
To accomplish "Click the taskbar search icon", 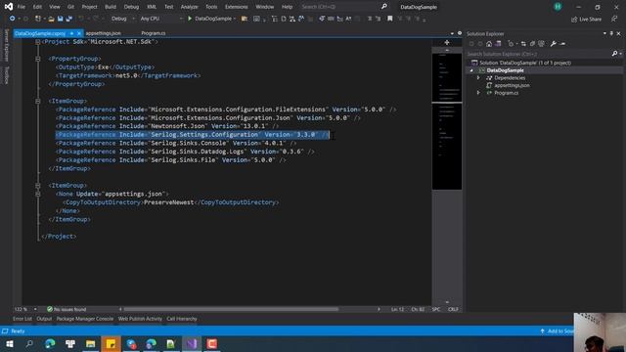I will [29, 344].
